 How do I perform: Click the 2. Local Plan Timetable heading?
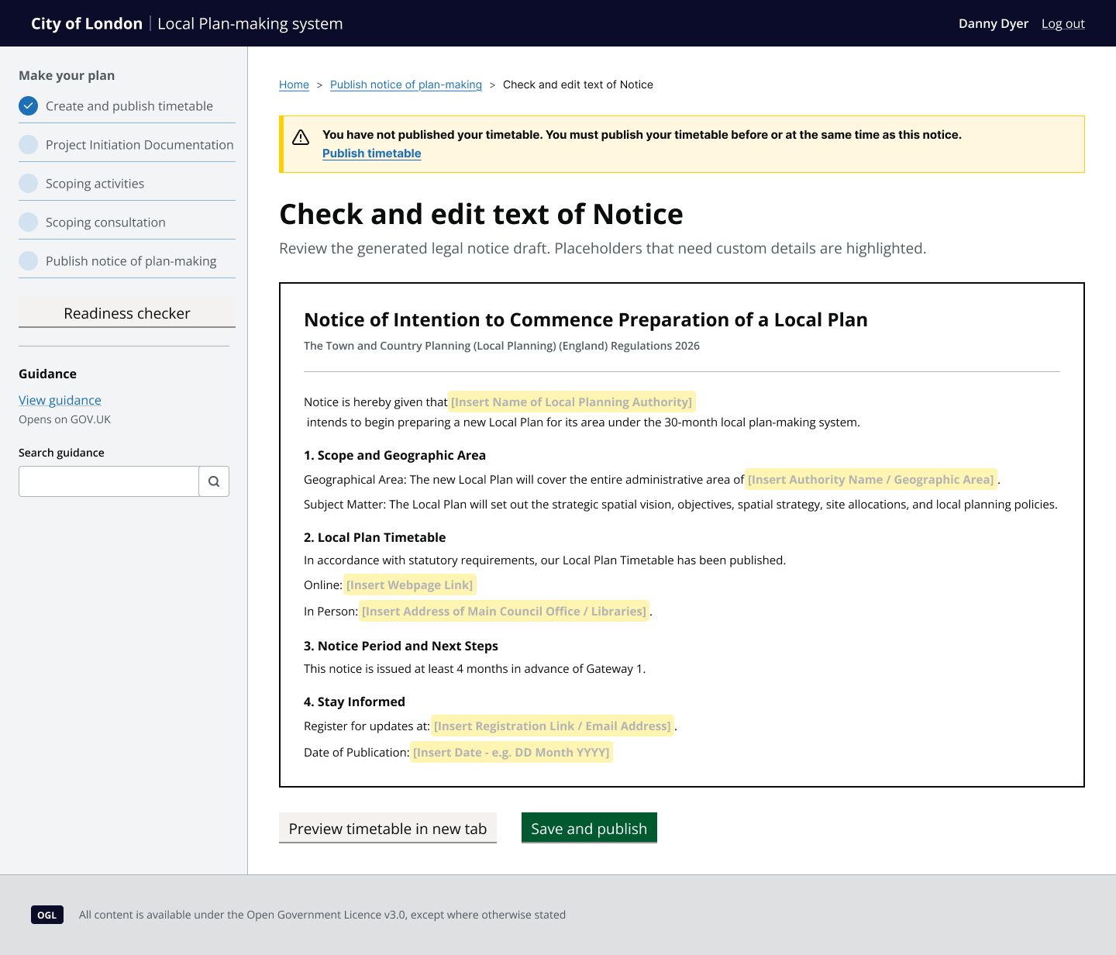375,537
